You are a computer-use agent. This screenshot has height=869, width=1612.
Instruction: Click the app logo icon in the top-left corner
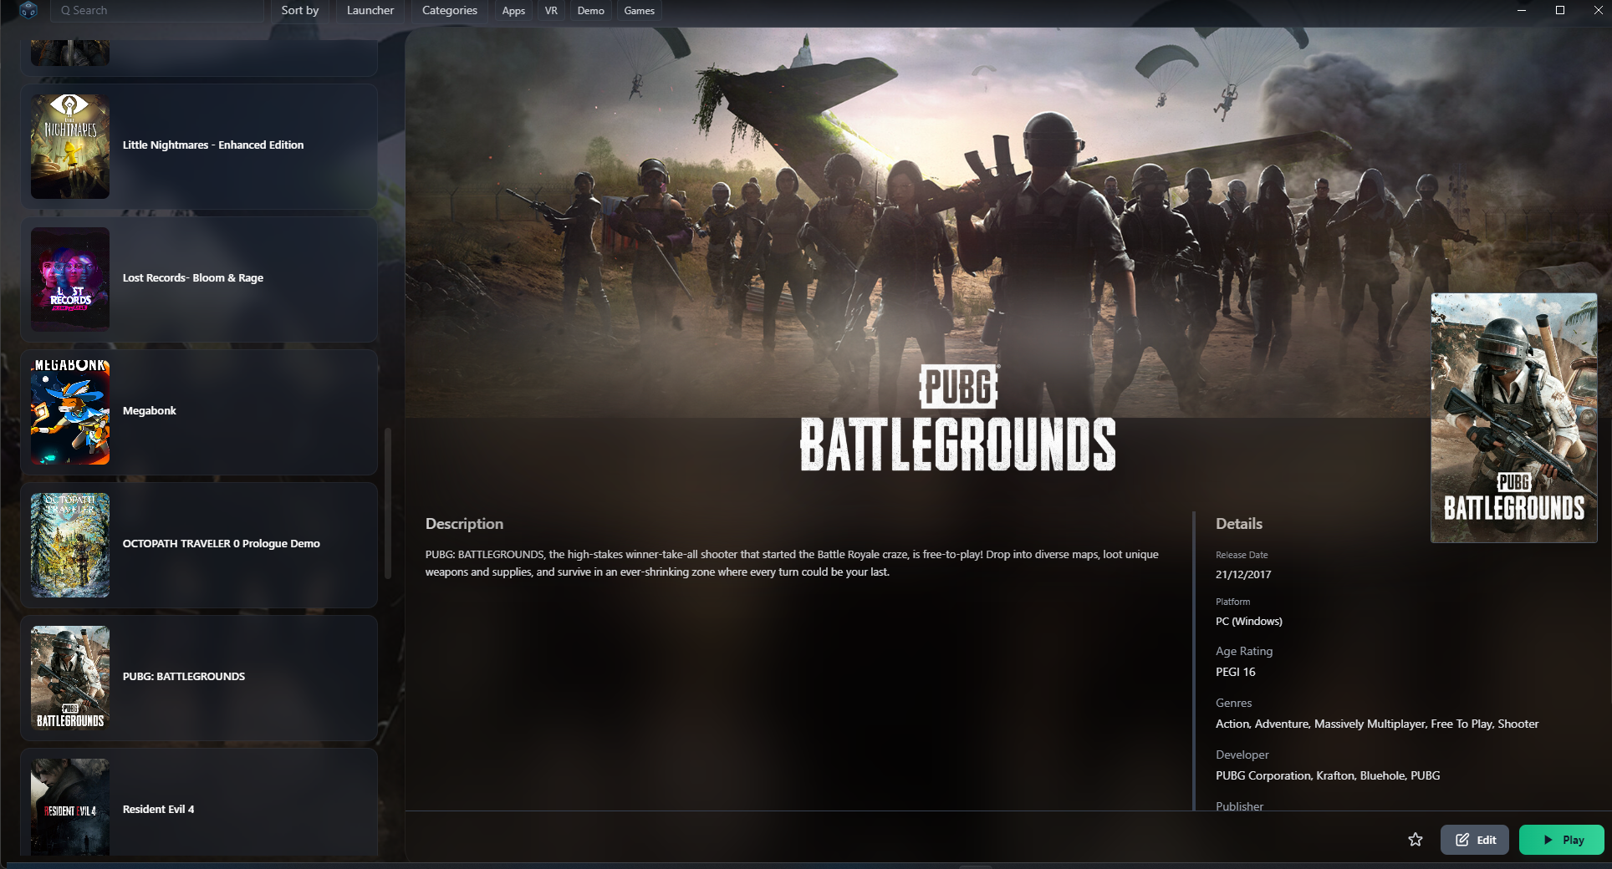coord(28,11)
